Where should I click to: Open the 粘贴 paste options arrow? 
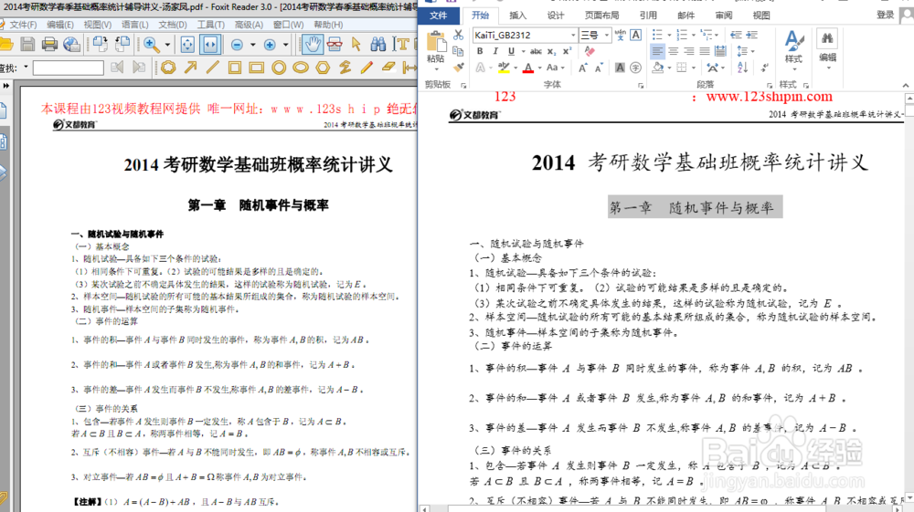tap(435, 69)
